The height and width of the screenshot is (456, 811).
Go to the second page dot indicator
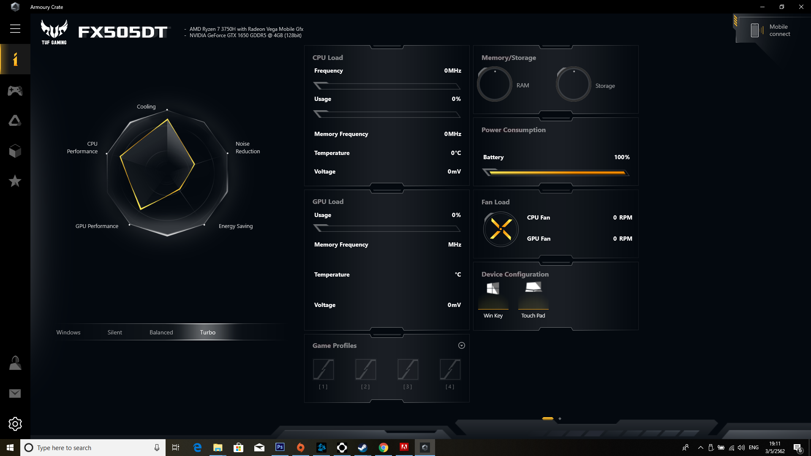point(560,419)
